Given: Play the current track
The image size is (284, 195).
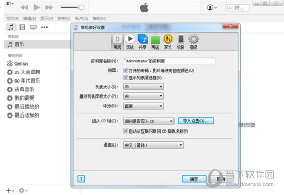Looking at the screenshot, I should 37,7.
